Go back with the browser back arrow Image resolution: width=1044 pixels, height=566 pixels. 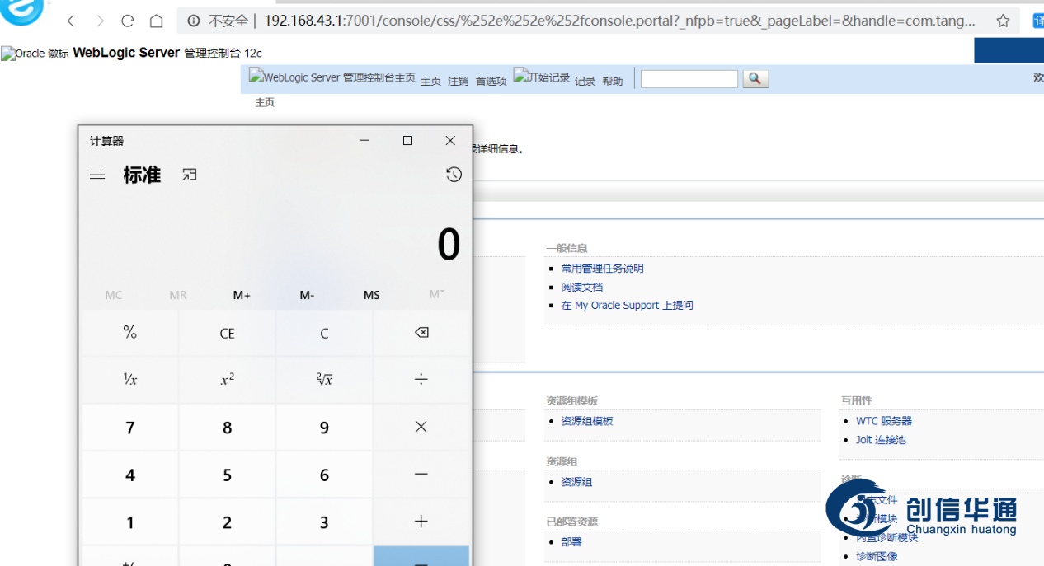coord(71,21)
